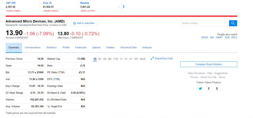Open the Analysts tab
The width and height of the screenshot is (253, 118).
(x=147, y=48)
